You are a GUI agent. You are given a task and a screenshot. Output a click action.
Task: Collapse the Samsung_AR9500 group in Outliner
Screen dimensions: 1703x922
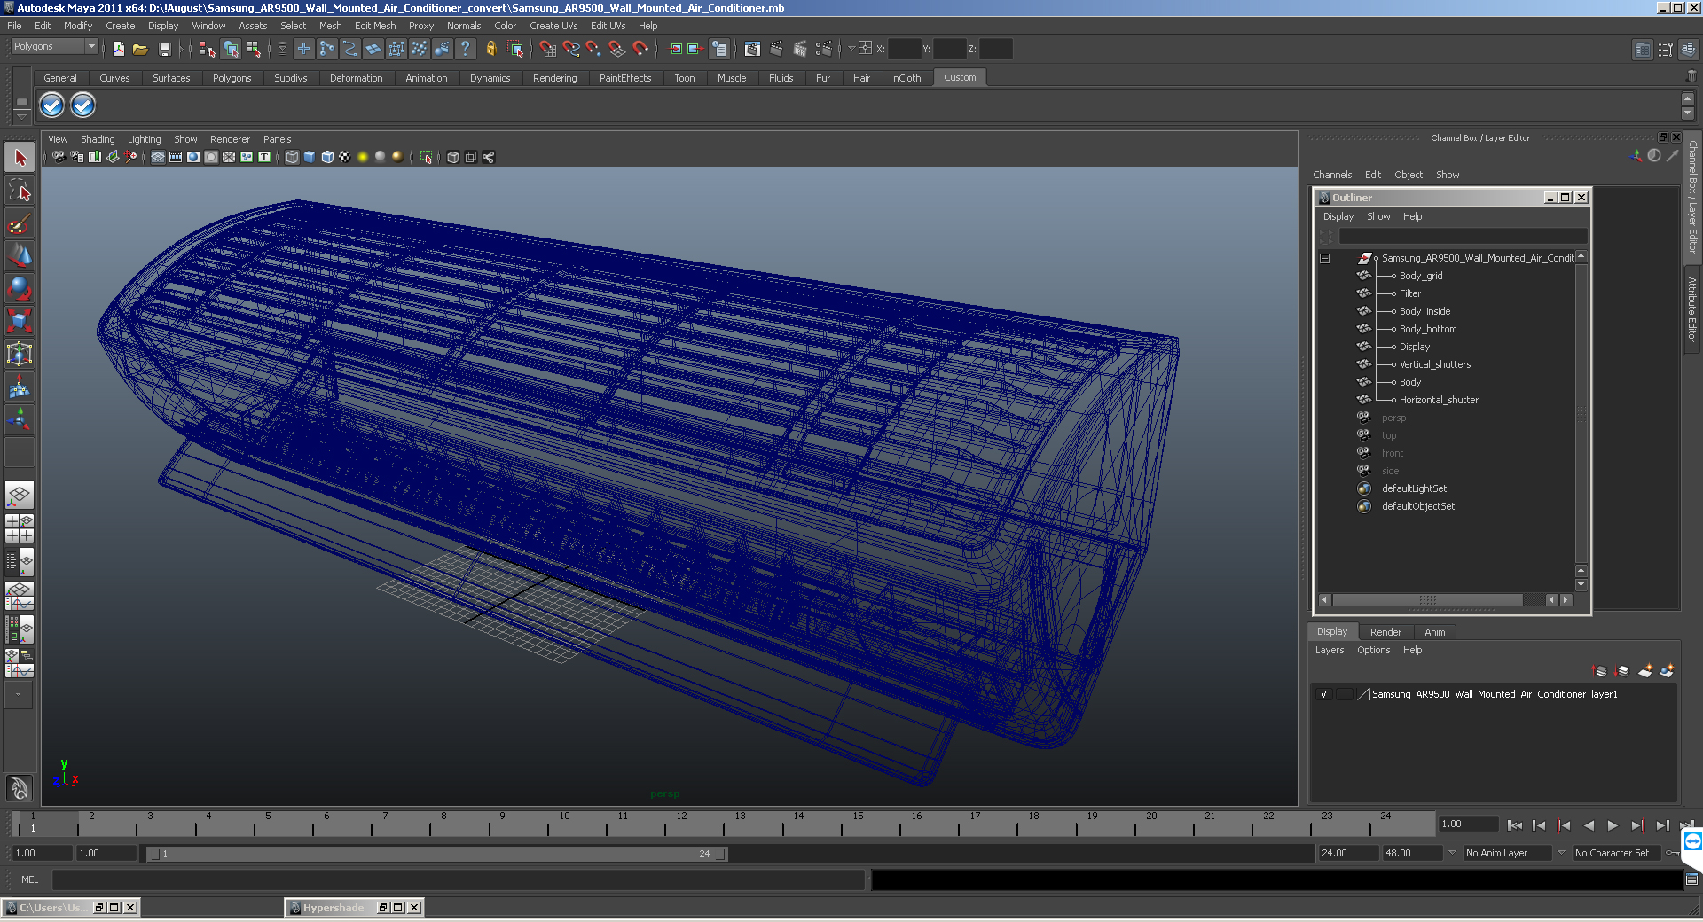(1324, 258)
